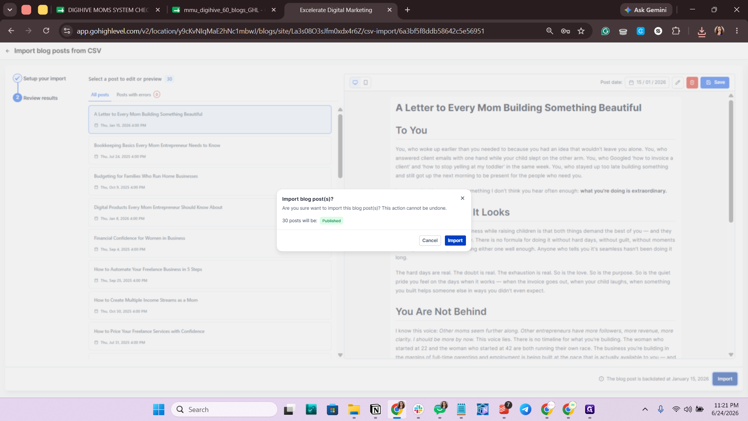748x421 pixels.
Task: Open browser downloads icon
Action: coord(702,31)
